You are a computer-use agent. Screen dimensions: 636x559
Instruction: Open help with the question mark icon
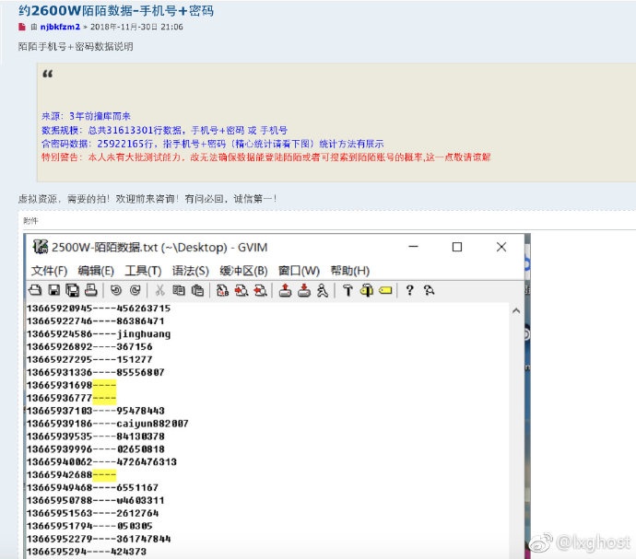tap(410, 291)
